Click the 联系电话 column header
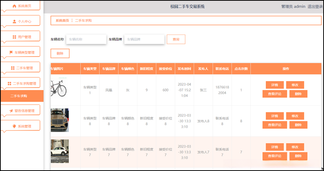Viewport: 324px width, 171px height. 222,69
